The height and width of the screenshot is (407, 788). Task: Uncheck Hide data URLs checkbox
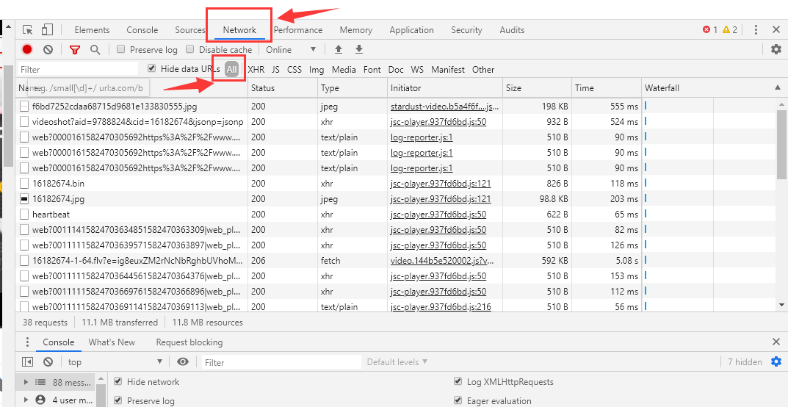[x=151, y=68]
